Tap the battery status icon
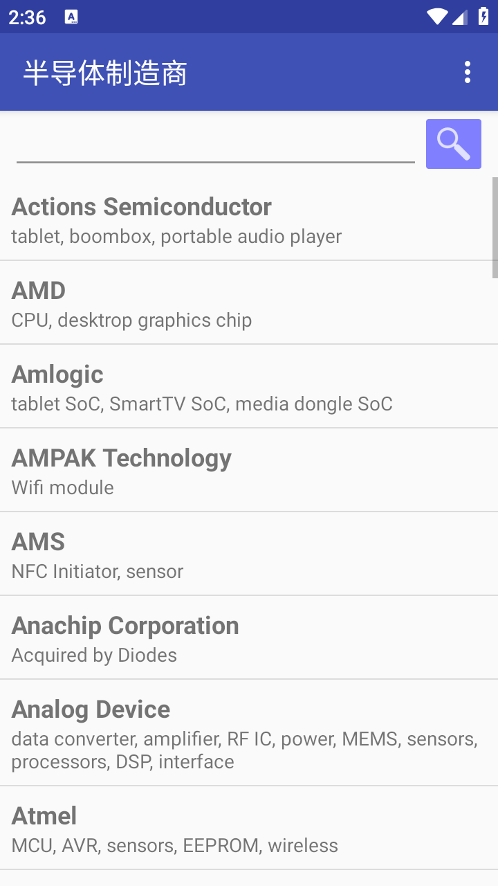Image resolution: width=498 pixels, height=886 pixels. (483, 17)
